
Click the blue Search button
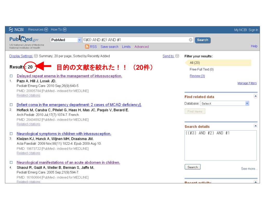click(203, 40)
